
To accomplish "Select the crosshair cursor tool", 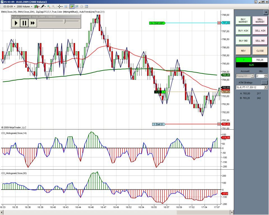I will click(x=60, y=6).
